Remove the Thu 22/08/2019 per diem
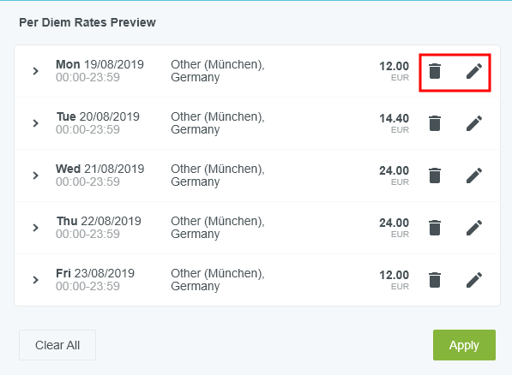 [435, 228]
